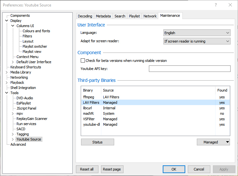
Task: Open the Playlist tab
Action: (134, 16)
